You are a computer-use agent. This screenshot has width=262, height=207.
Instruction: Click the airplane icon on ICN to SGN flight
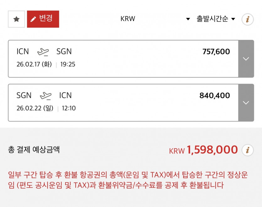[x=43, y=52]
